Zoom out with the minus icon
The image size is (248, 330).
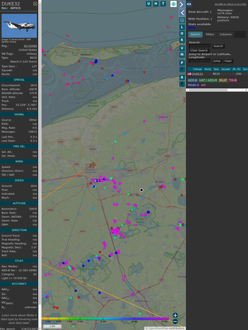175,322
